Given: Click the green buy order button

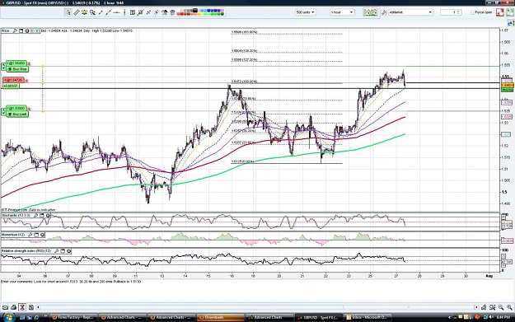Looking at the screenshot, I should tap(510, 12).
